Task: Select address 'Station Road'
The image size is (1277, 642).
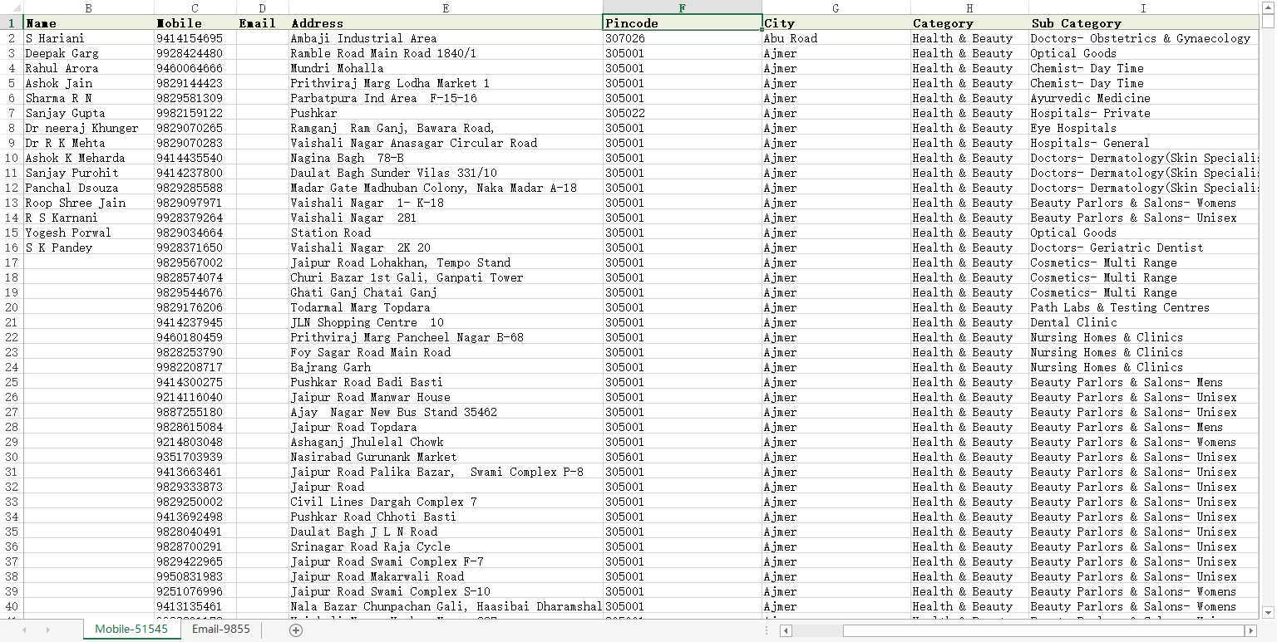Action: point(446,233)
